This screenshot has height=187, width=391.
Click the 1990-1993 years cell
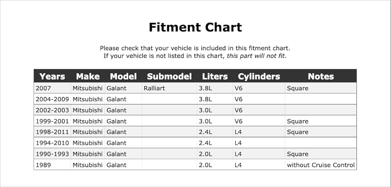(x=52, y=154)
